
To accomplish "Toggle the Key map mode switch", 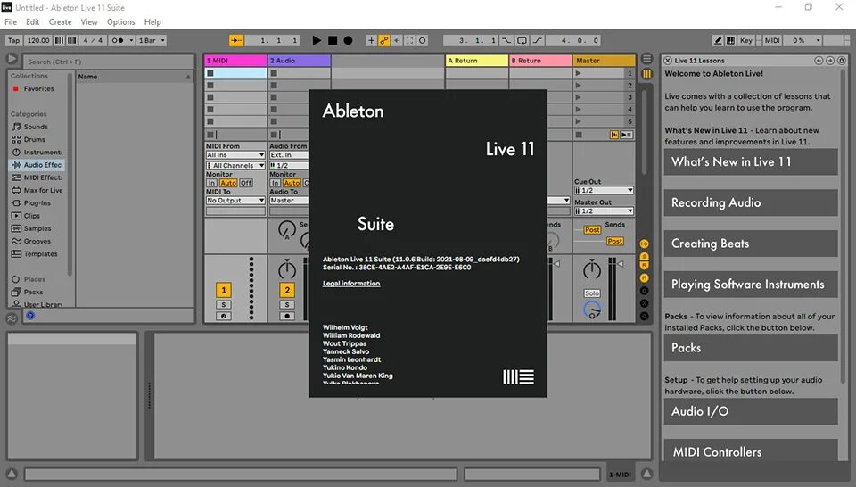I will pos(746,40).
